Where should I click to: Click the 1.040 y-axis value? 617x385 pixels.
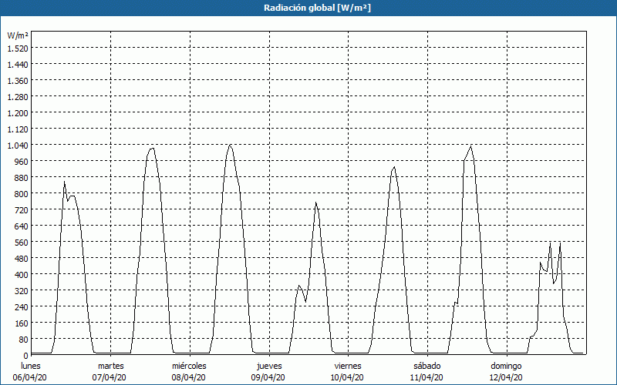click(18, 146)
